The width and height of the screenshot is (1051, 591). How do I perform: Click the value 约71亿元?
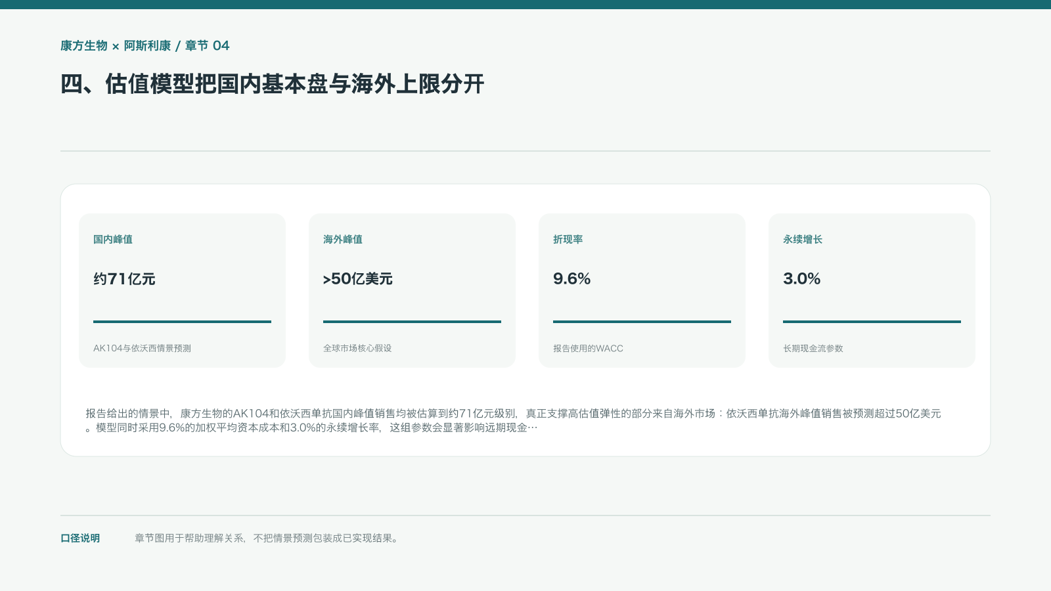click(124, 278)
